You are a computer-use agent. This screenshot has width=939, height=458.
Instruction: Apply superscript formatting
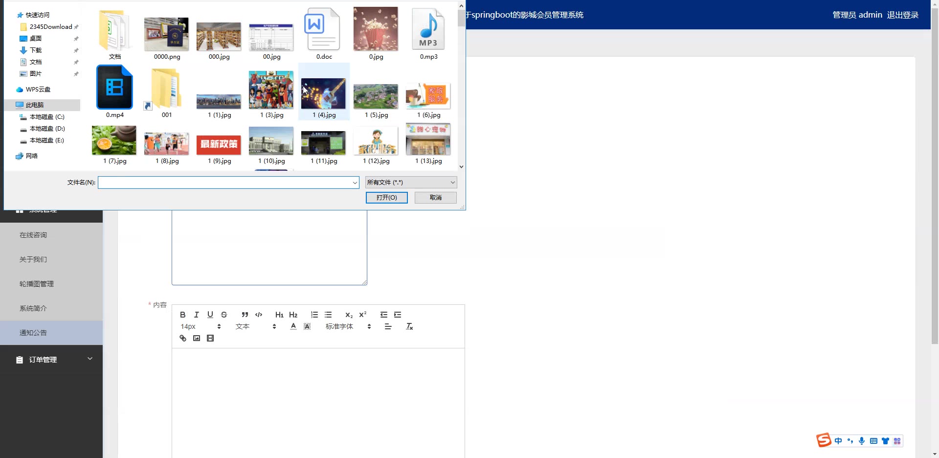[362, 315]
